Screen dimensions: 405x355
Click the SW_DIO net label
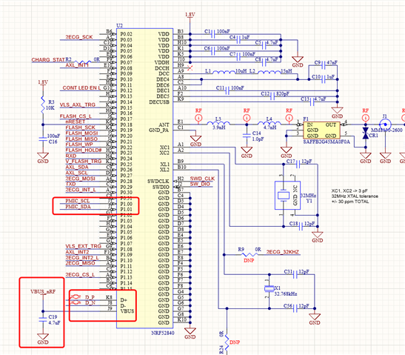200,184
